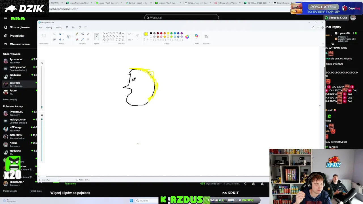Open Paint settings gear icon
The height and width of the screenshot is (204, 363).
coord(322,27)
